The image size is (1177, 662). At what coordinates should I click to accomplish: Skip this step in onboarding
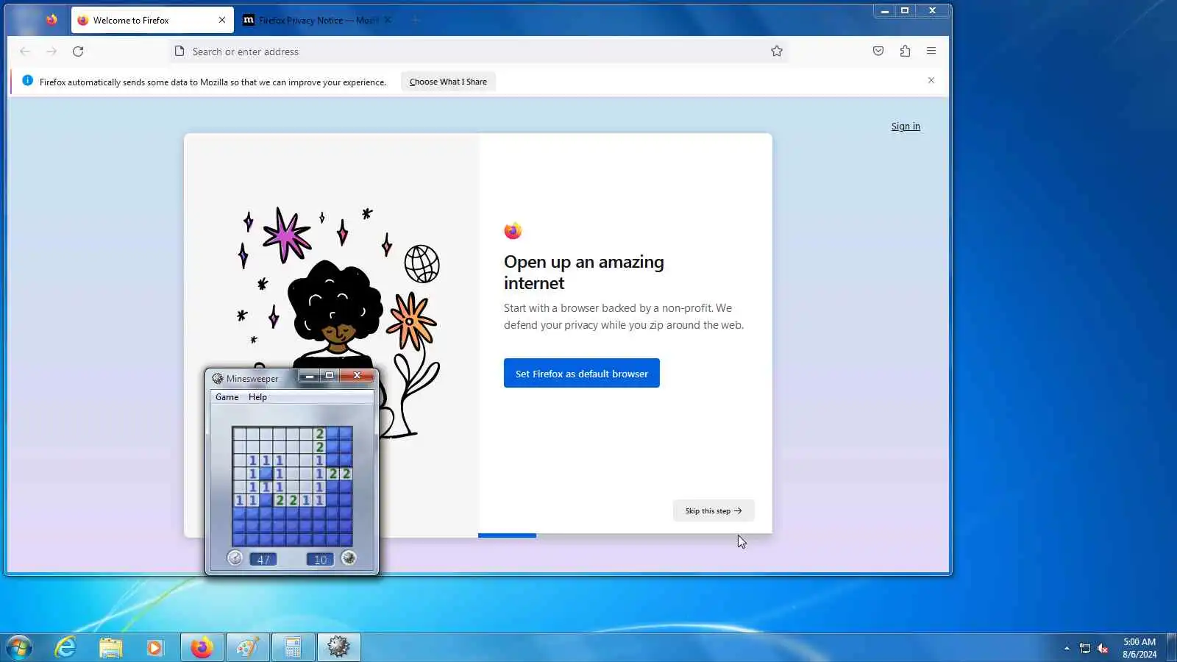(714, 510)
